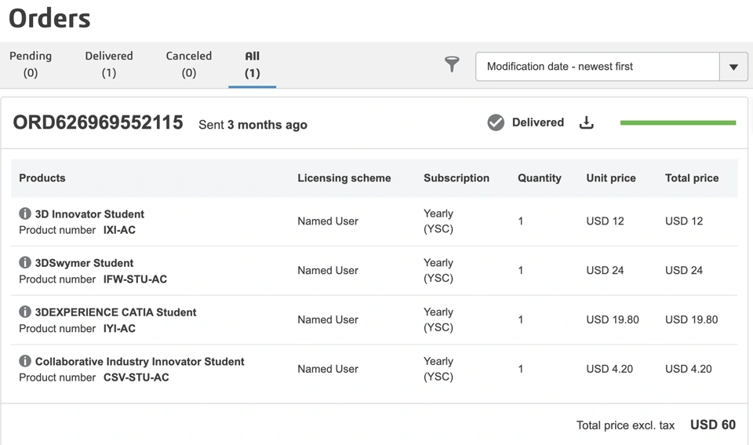
Task: Click the Unit price column header
Action: click(x=611, y=178)
